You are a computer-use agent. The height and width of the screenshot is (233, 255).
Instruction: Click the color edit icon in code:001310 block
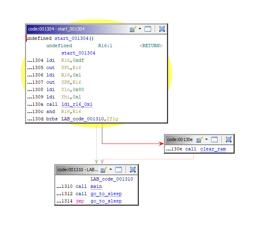tap(104, 170)
